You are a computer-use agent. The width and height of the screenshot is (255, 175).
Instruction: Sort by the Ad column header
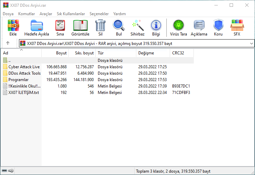21,53
